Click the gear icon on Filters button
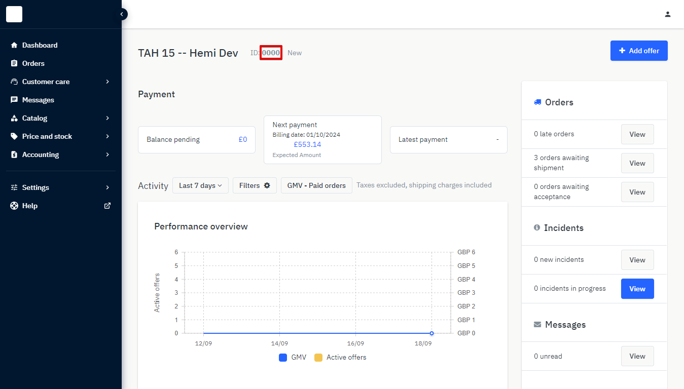 click(x=267, y=185)
